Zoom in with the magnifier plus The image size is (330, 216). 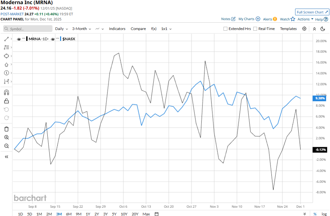click(6, 138)
